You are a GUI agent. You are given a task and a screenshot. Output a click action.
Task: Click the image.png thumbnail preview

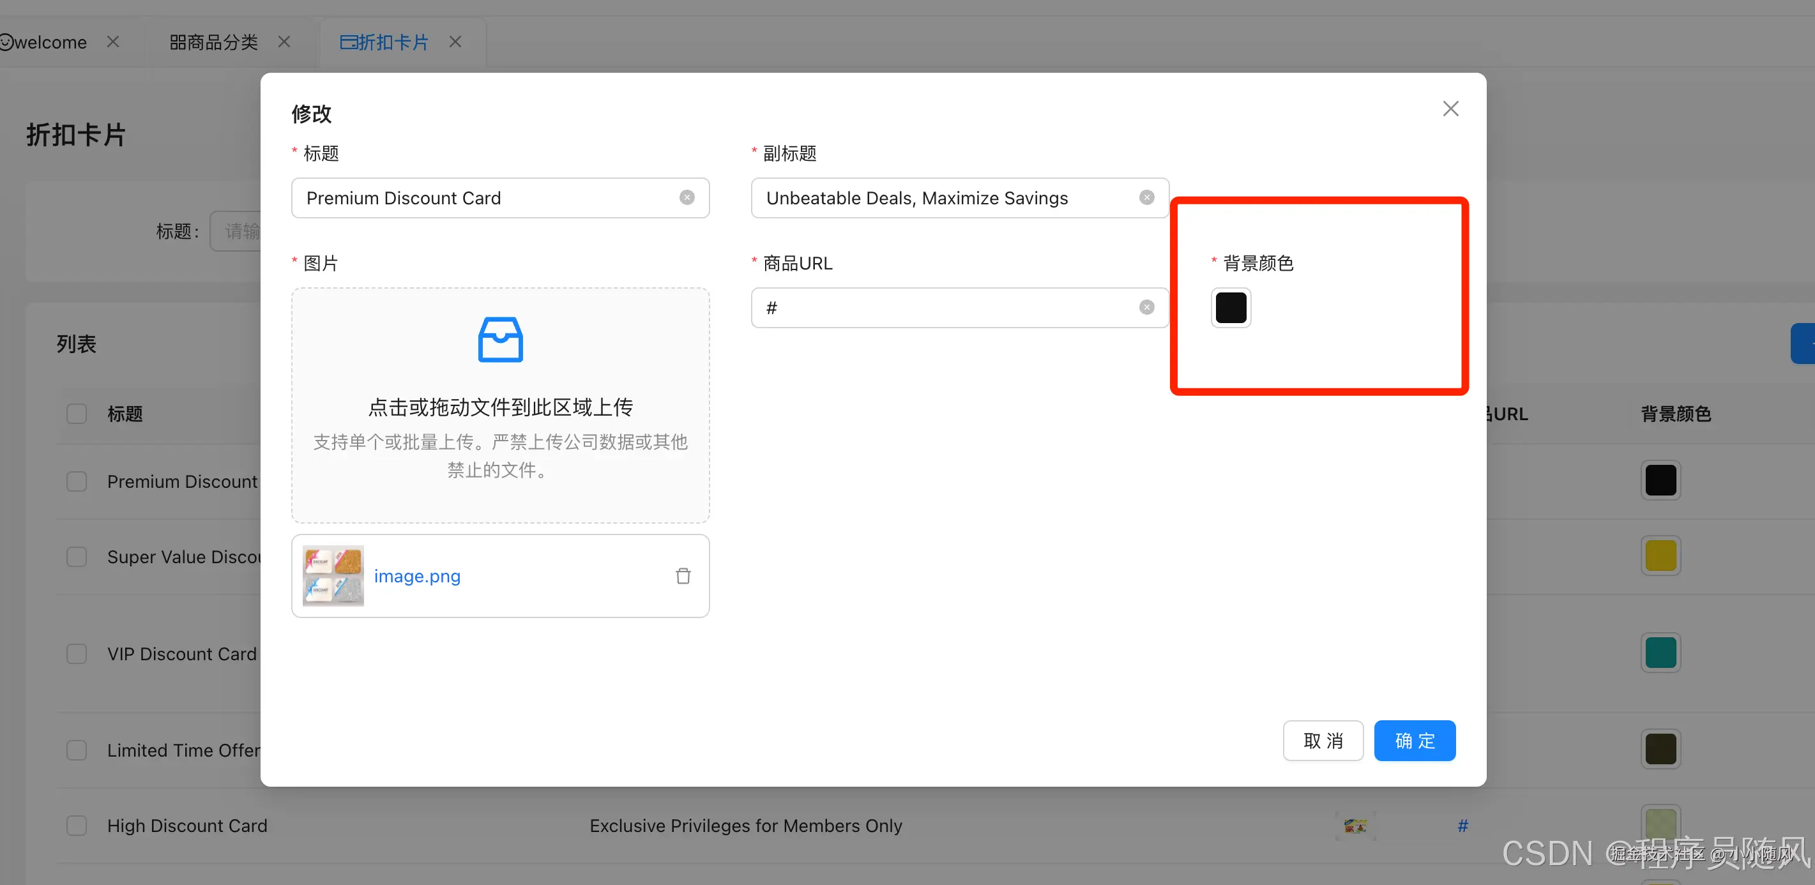[333, 577]
